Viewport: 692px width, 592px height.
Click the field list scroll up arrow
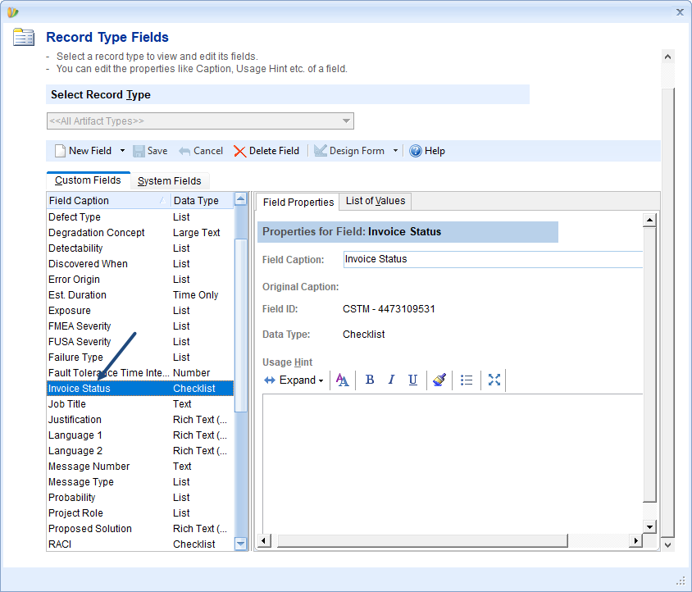click(x=240, y=199)
